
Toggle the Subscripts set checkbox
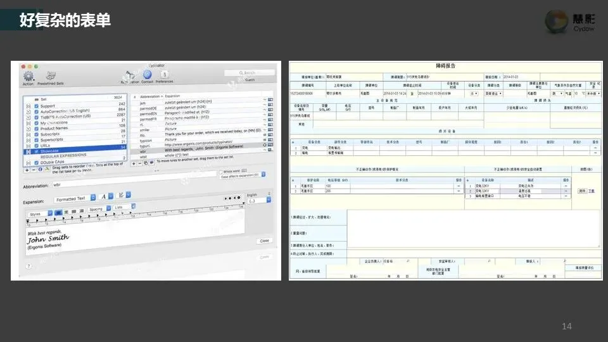[37, 134]
